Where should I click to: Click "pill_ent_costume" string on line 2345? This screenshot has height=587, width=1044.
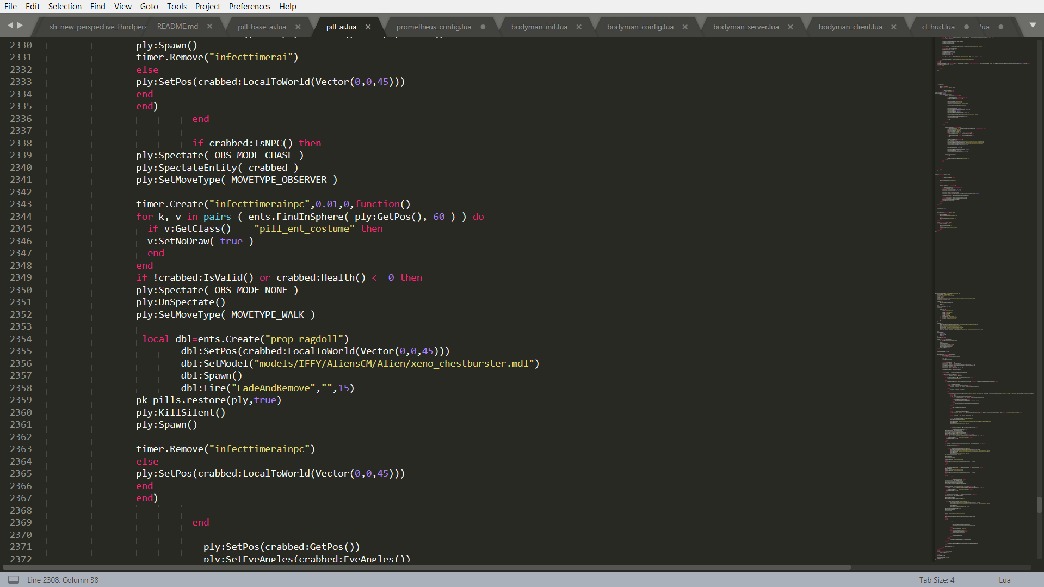click(304, 228)
